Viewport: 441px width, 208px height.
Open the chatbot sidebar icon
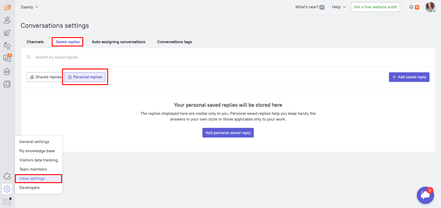pyautogui.click(x=7, y=71)
